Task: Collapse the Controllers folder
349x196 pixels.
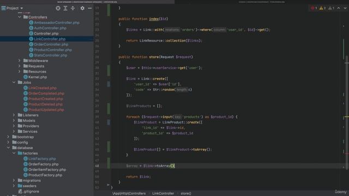Action: click(x=20, y=17)
